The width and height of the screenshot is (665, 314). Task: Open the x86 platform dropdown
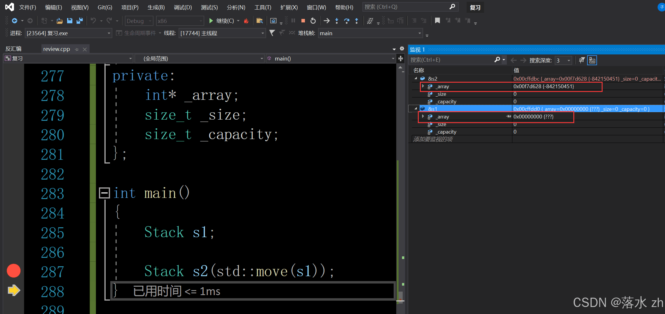[180, 21]
